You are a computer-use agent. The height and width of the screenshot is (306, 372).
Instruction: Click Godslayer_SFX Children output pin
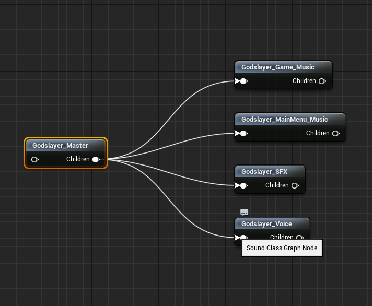click(x=295, y=185)
